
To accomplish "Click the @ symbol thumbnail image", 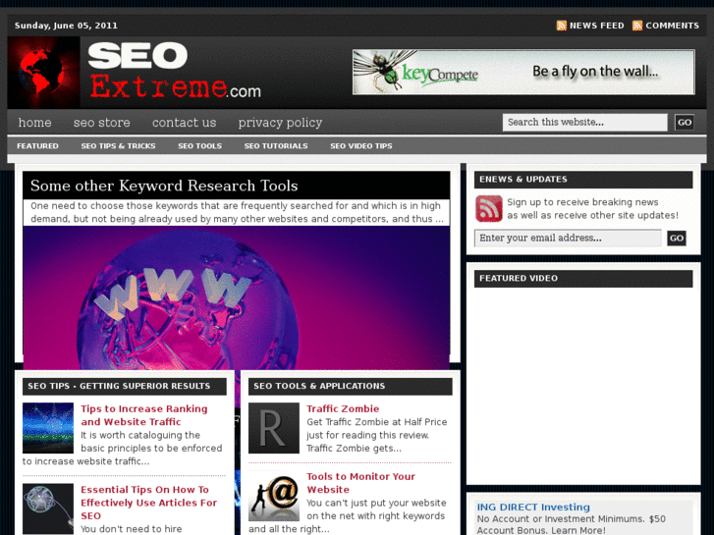I will click(x=274, y=496).
